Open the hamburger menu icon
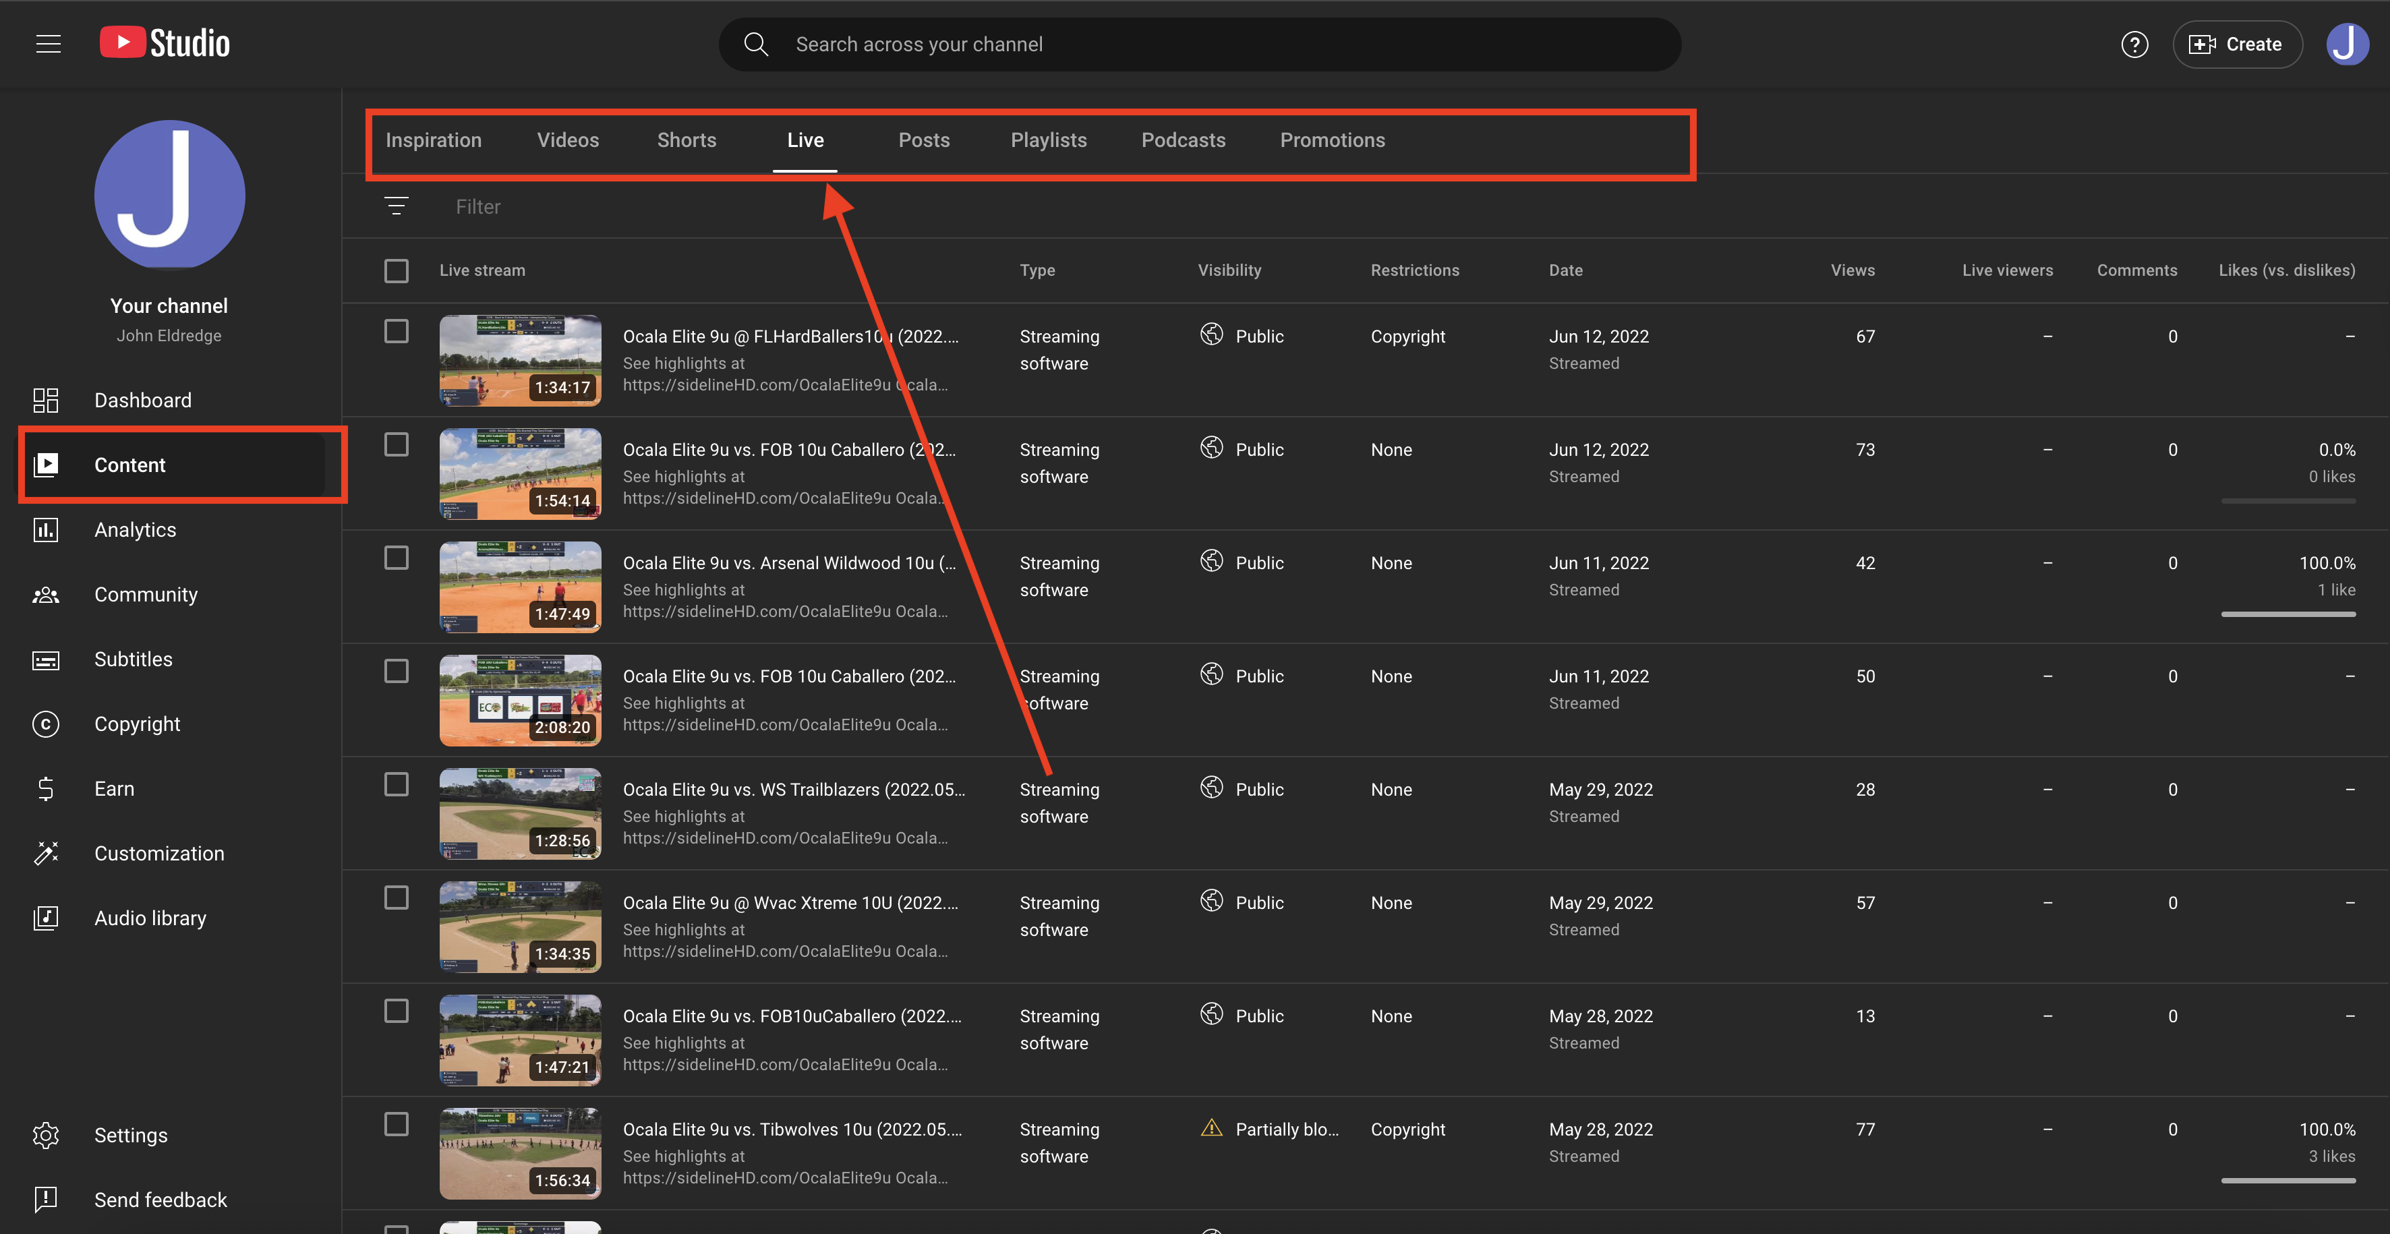The width and height of the screenshot is (2390, 1234). [49, 44]
